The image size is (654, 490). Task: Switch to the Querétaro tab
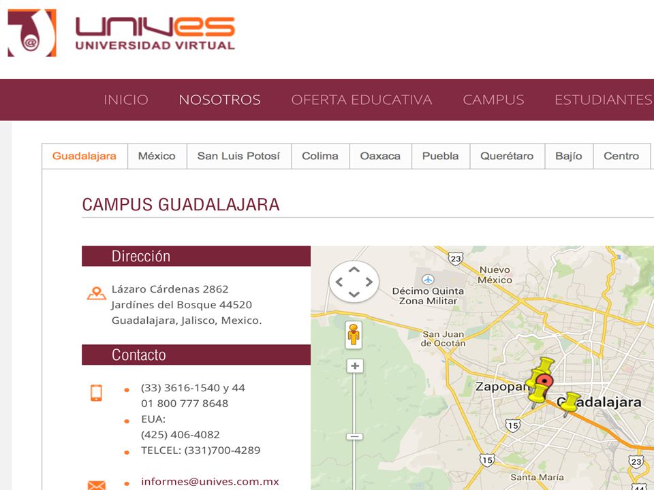507,157
